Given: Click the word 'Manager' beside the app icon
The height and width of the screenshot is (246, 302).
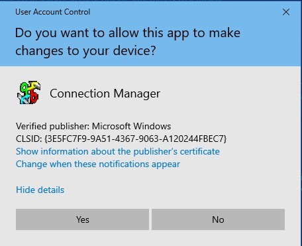Looking at the screenshot, I should [x=137, y=94].
